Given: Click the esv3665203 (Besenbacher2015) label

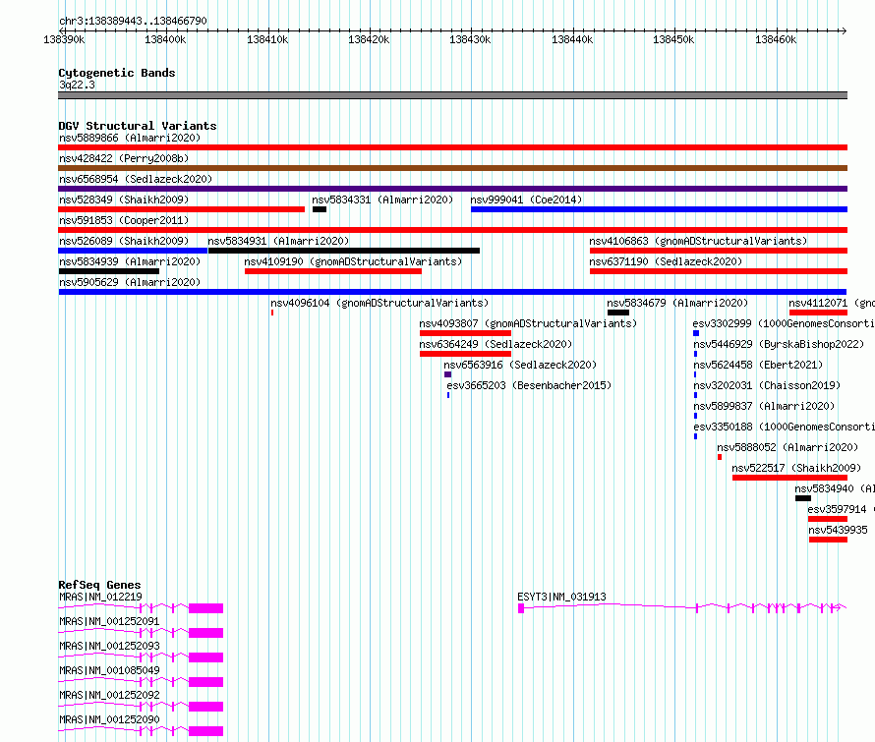Looking at the screenshot, I should 529,385.
